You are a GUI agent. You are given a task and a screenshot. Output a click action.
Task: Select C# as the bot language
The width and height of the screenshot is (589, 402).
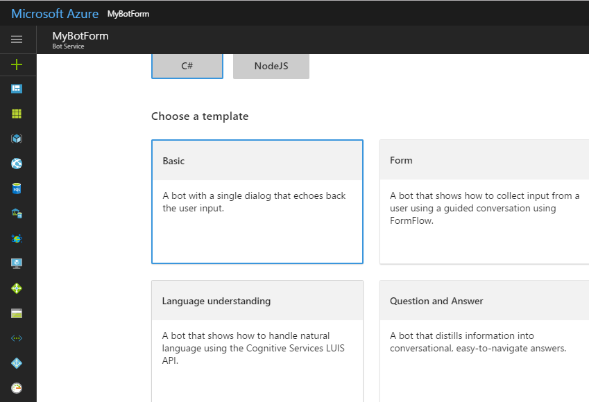[187, 67]
